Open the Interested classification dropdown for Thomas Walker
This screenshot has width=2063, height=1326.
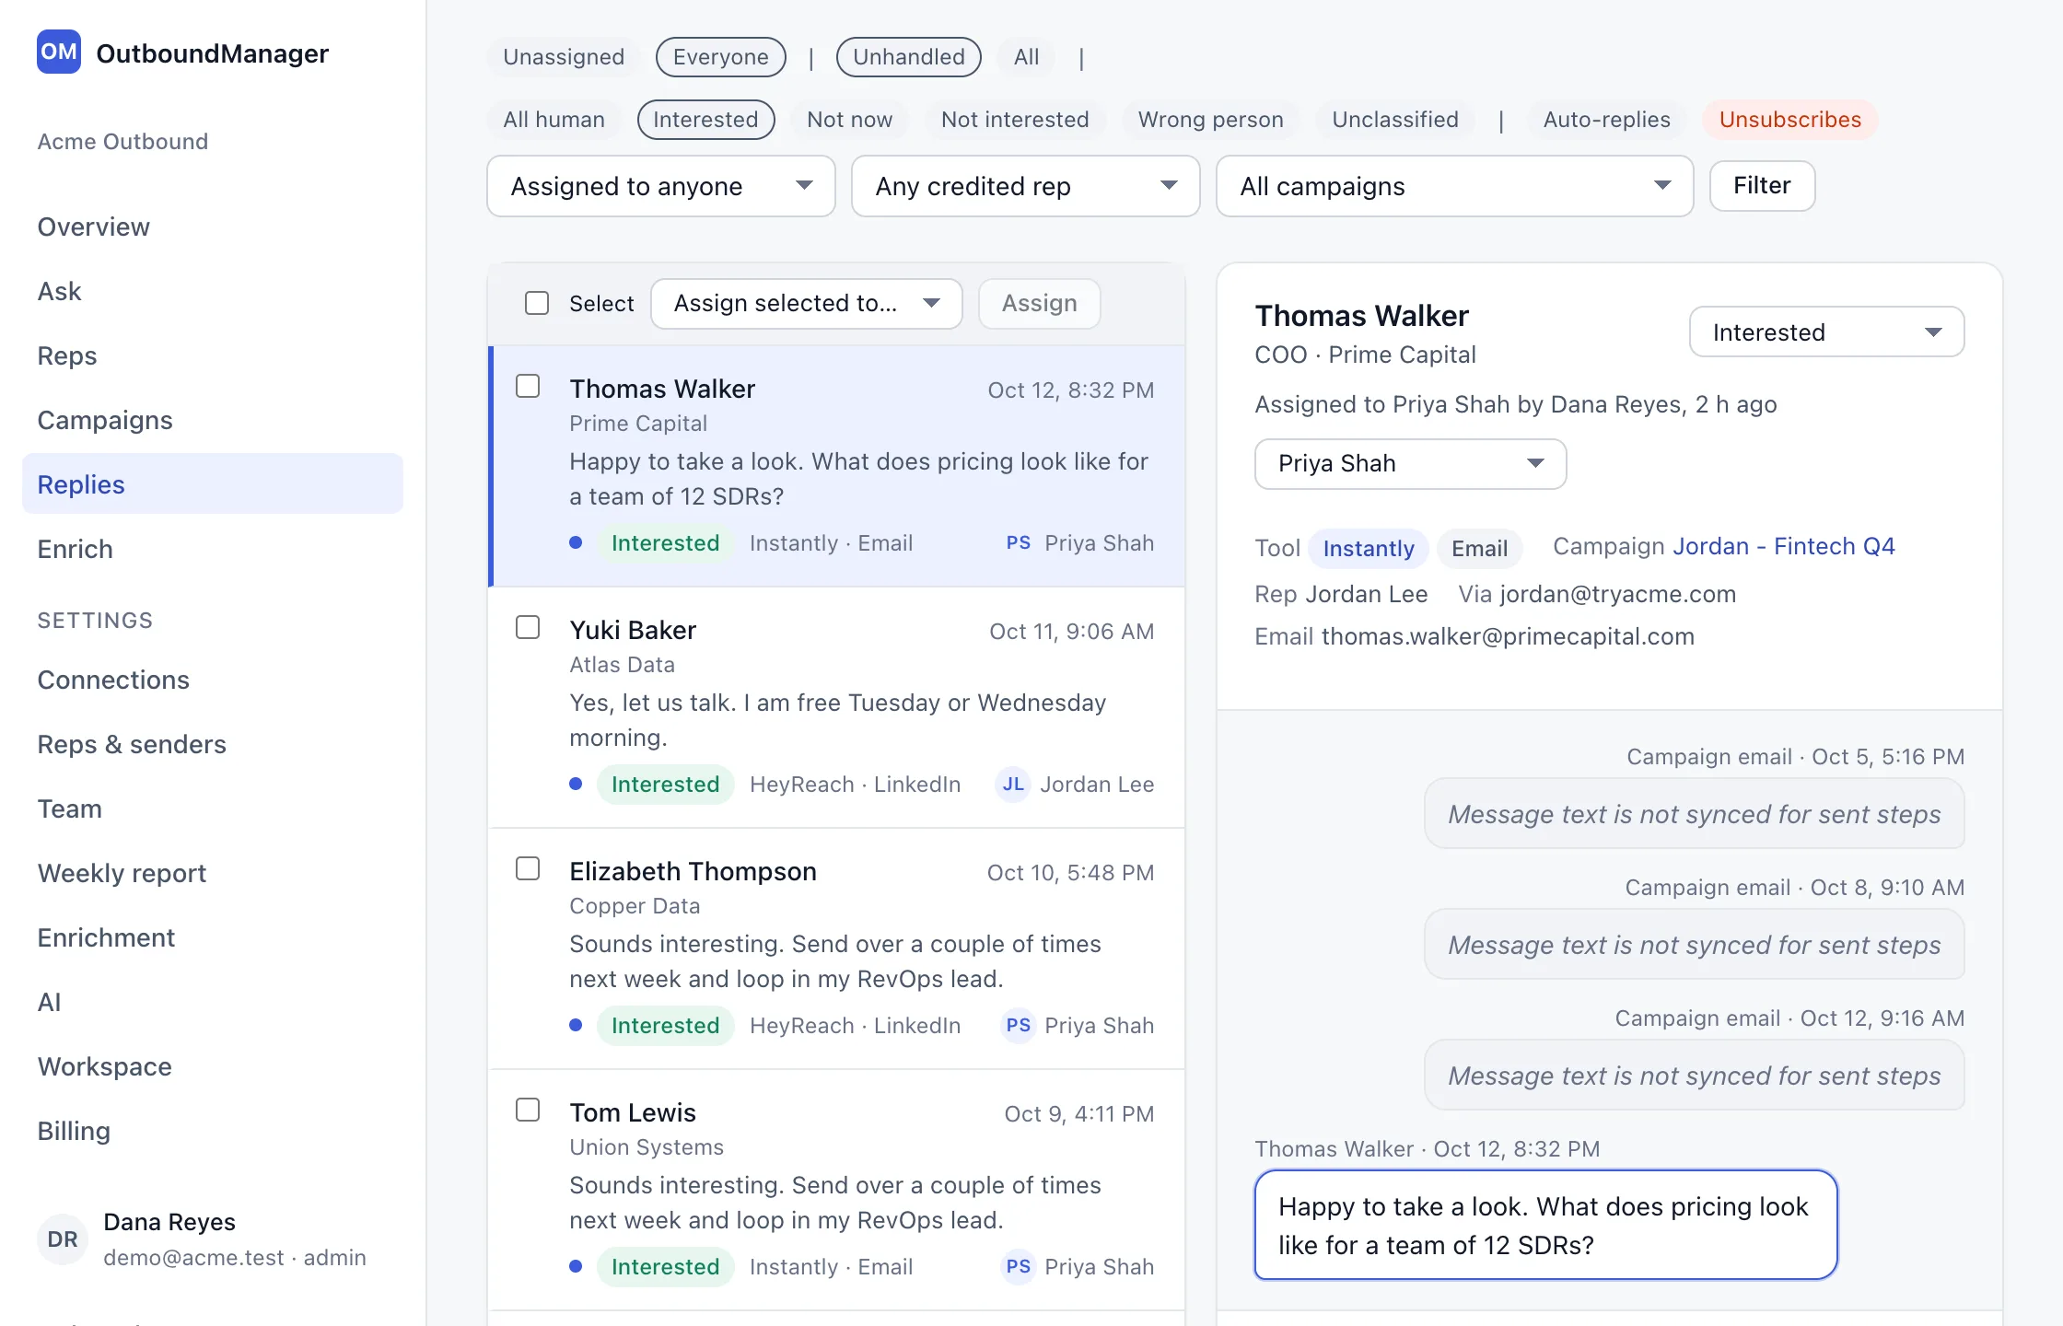coord(1827,331)
